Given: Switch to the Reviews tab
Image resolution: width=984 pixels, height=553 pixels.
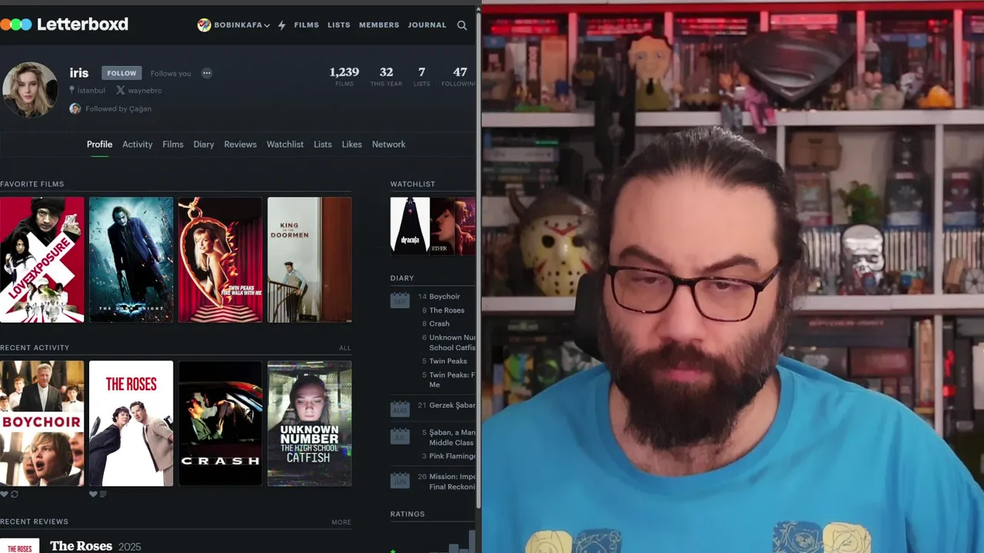Looking at the screenshot, I should point(241,144).
